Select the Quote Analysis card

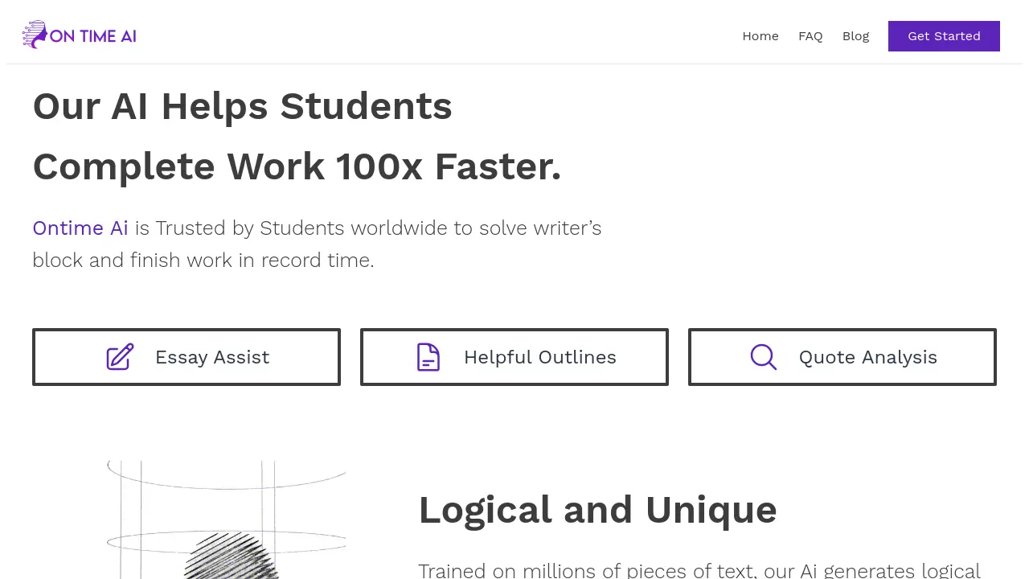click(842, 357)
